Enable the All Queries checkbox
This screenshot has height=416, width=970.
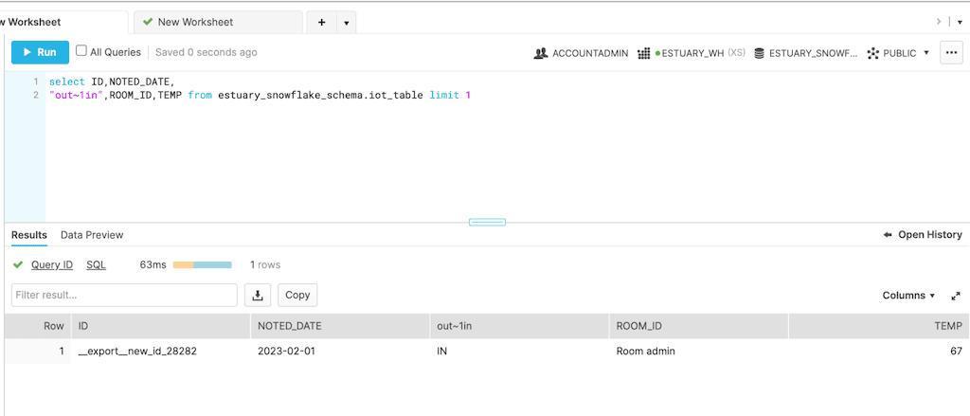click(x=81, y=51)
